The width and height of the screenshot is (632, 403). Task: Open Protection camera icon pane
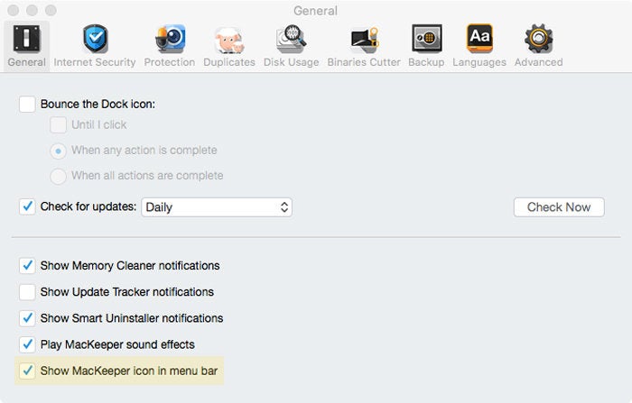(171, 39)
